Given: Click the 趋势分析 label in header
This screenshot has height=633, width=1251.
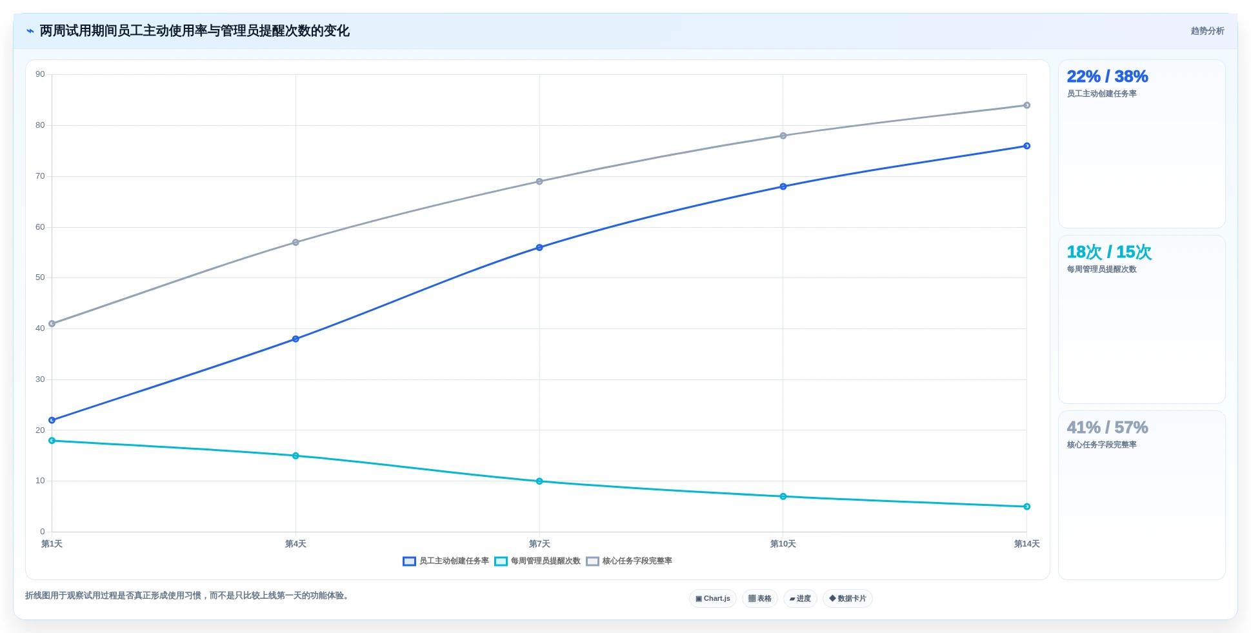Looking at the screenshot, I should point(1207,31).
